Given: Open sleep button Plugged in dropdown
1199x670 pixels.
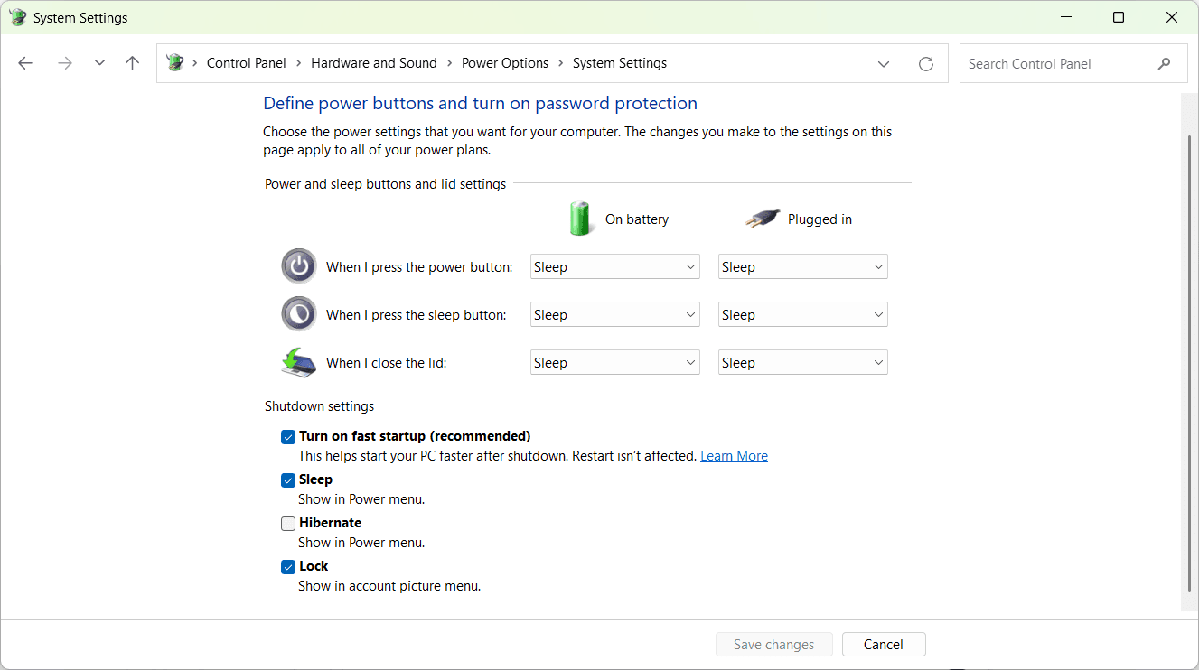Looking at the screenshot, I should pyautogui.click(x=803, y=314).
